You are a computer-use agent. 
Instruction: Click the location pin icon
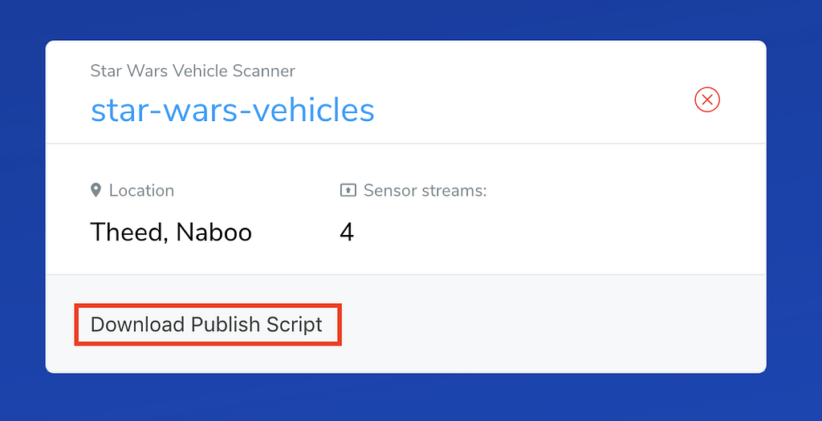(96, 190)
